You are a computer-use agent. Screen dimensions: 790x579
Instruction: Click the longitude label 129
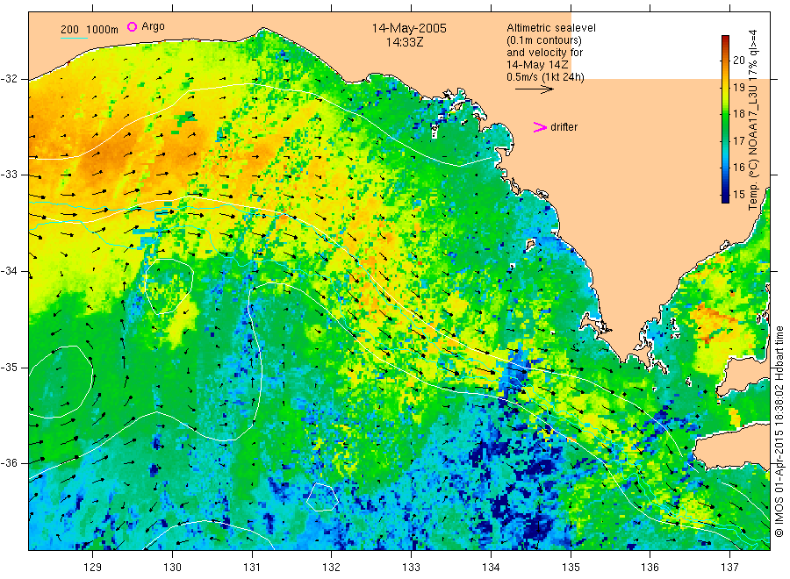93,568
